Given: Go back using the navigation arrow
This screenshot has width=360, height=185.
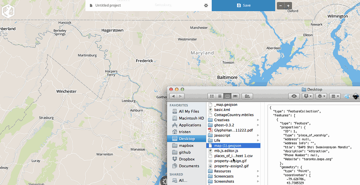Looking at the screenshot, I should [x=173, y=96].
